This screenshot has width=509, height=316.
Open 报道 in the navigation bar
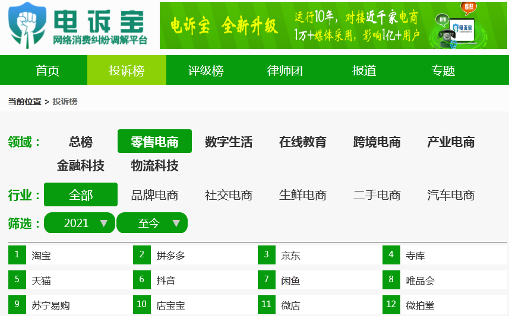coord(364,71)
